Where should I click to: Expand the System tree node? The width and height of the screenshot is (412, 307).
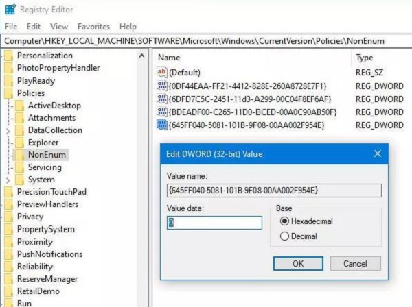pos(8,180)
